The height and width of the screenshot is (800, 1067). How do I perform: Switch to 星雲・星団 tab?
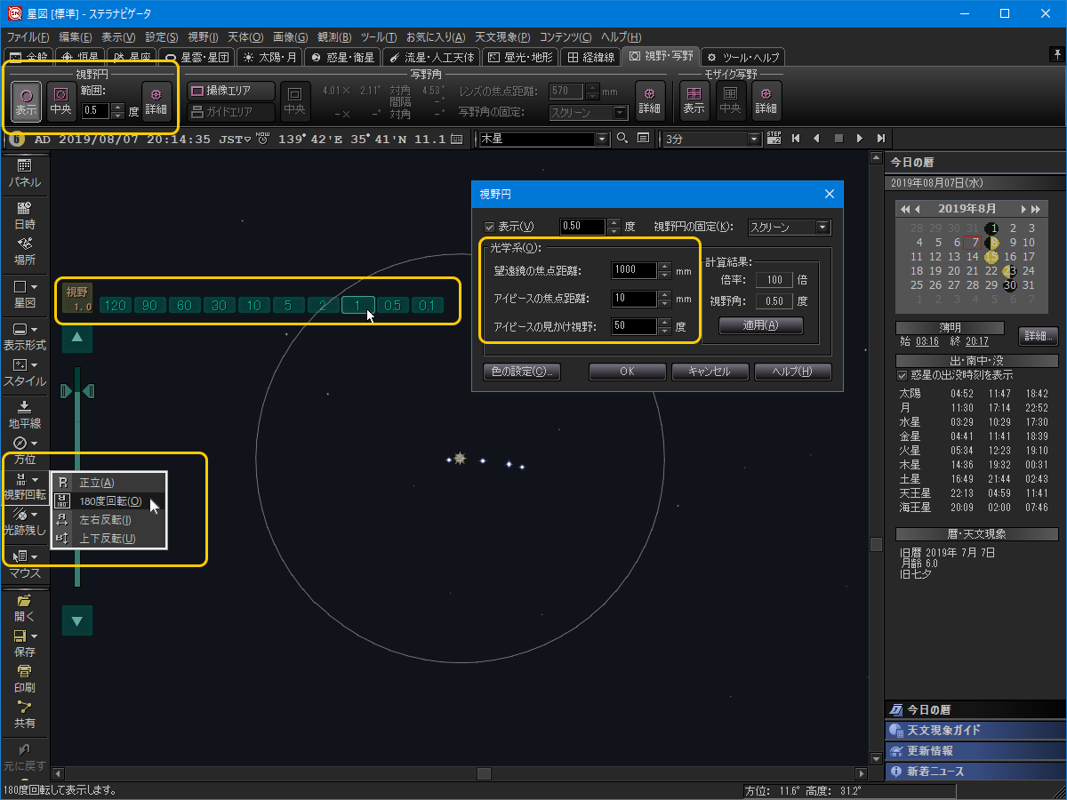[198, 57]
